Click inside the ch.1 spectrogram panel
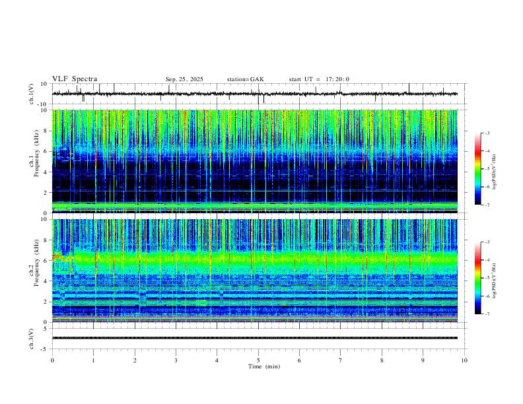 coord(254,161)
